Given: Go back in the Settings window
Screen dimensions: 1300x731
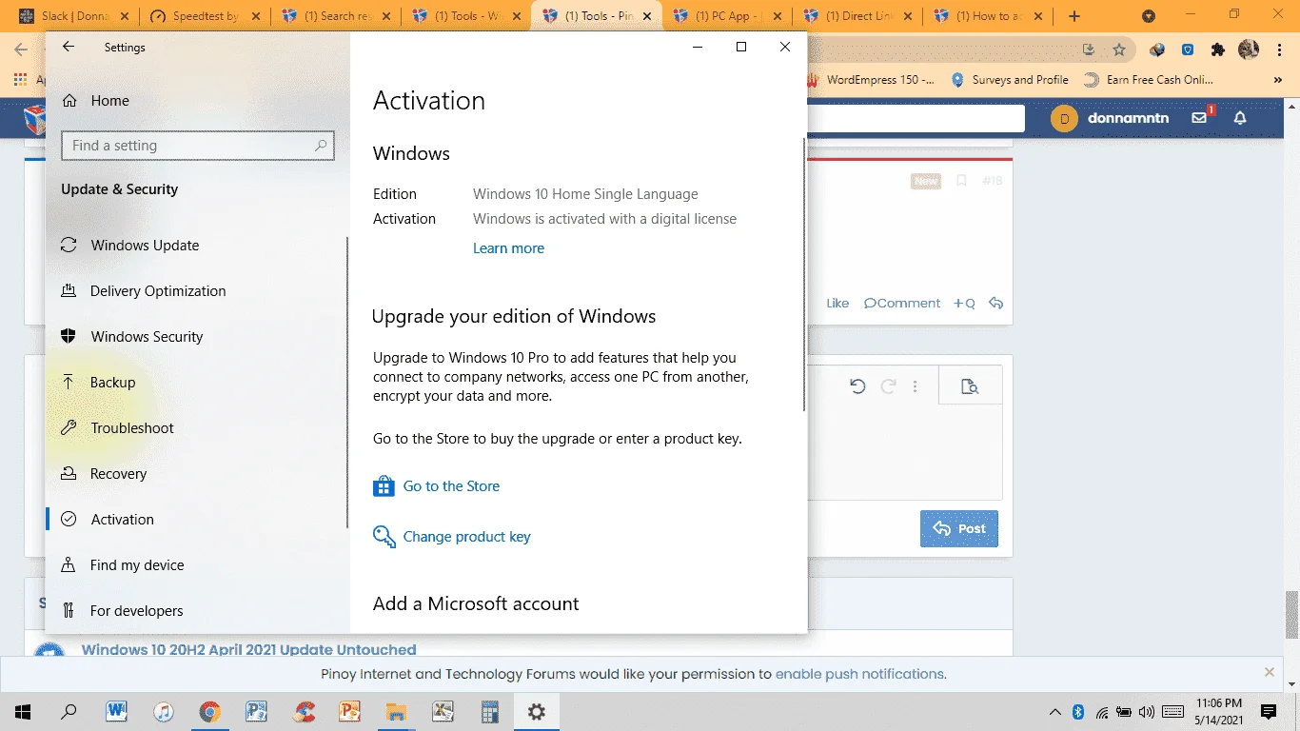Looking at the screenshot, I should pyautogui.click(x=68, y=48).
